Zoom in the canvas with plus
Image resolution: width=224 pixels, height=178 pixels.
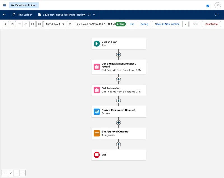(x=17, y=173)
